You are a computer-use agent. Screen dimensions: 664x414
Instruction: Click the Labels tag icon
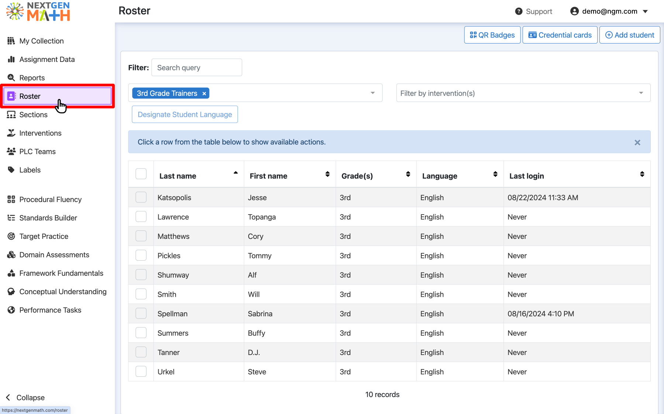(11, 170)
